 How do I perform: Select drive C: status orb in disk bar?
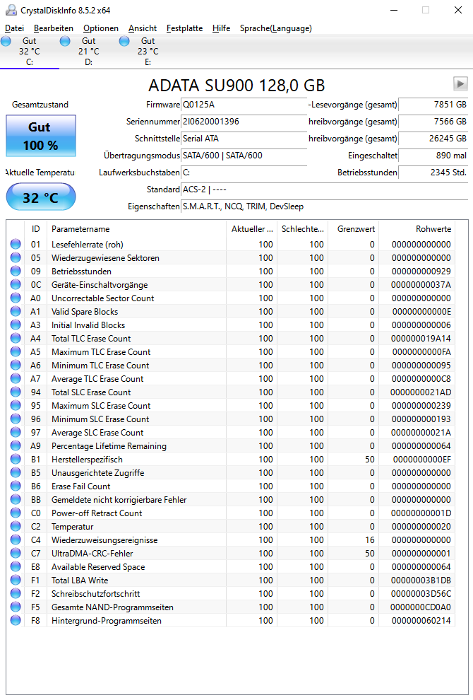tap(6, 41)
